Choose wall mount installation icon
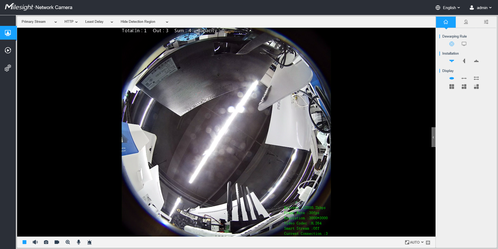The image size is (498, 249). coord(464,61)
